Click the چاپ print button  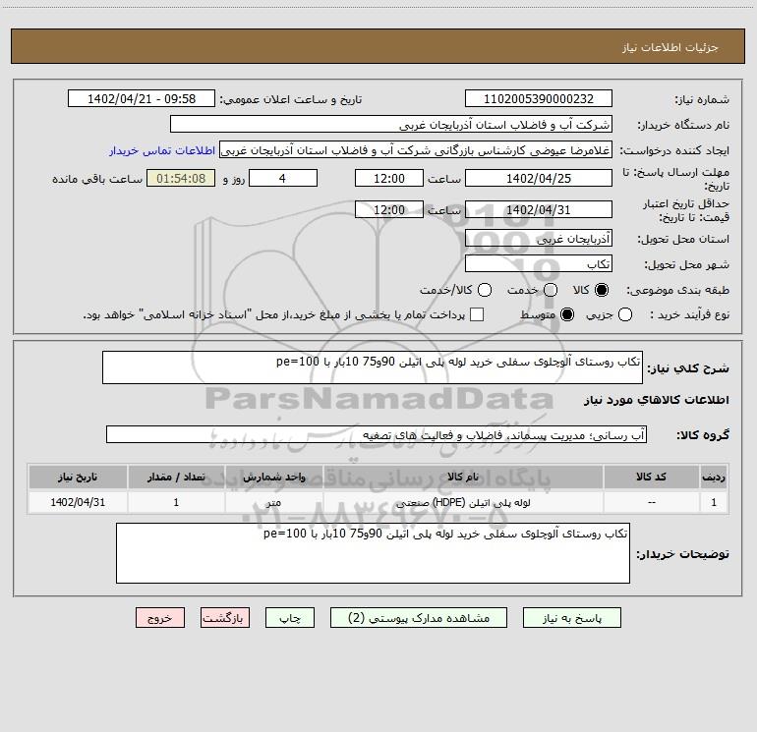290,618
